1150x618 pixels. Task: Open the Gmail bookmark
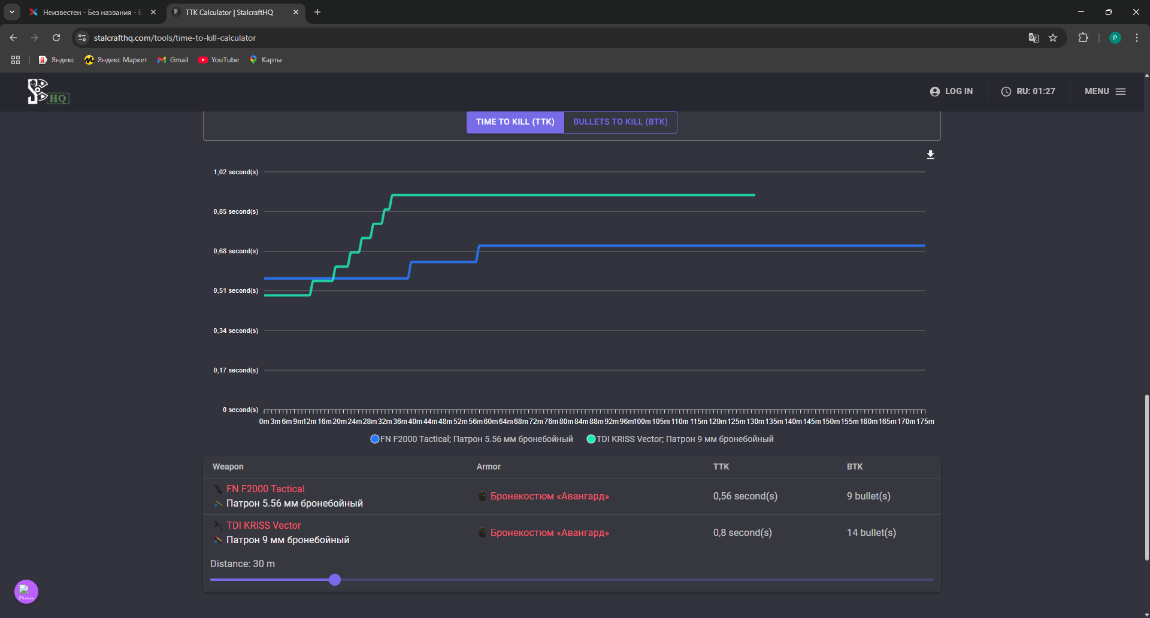point(172,60)
